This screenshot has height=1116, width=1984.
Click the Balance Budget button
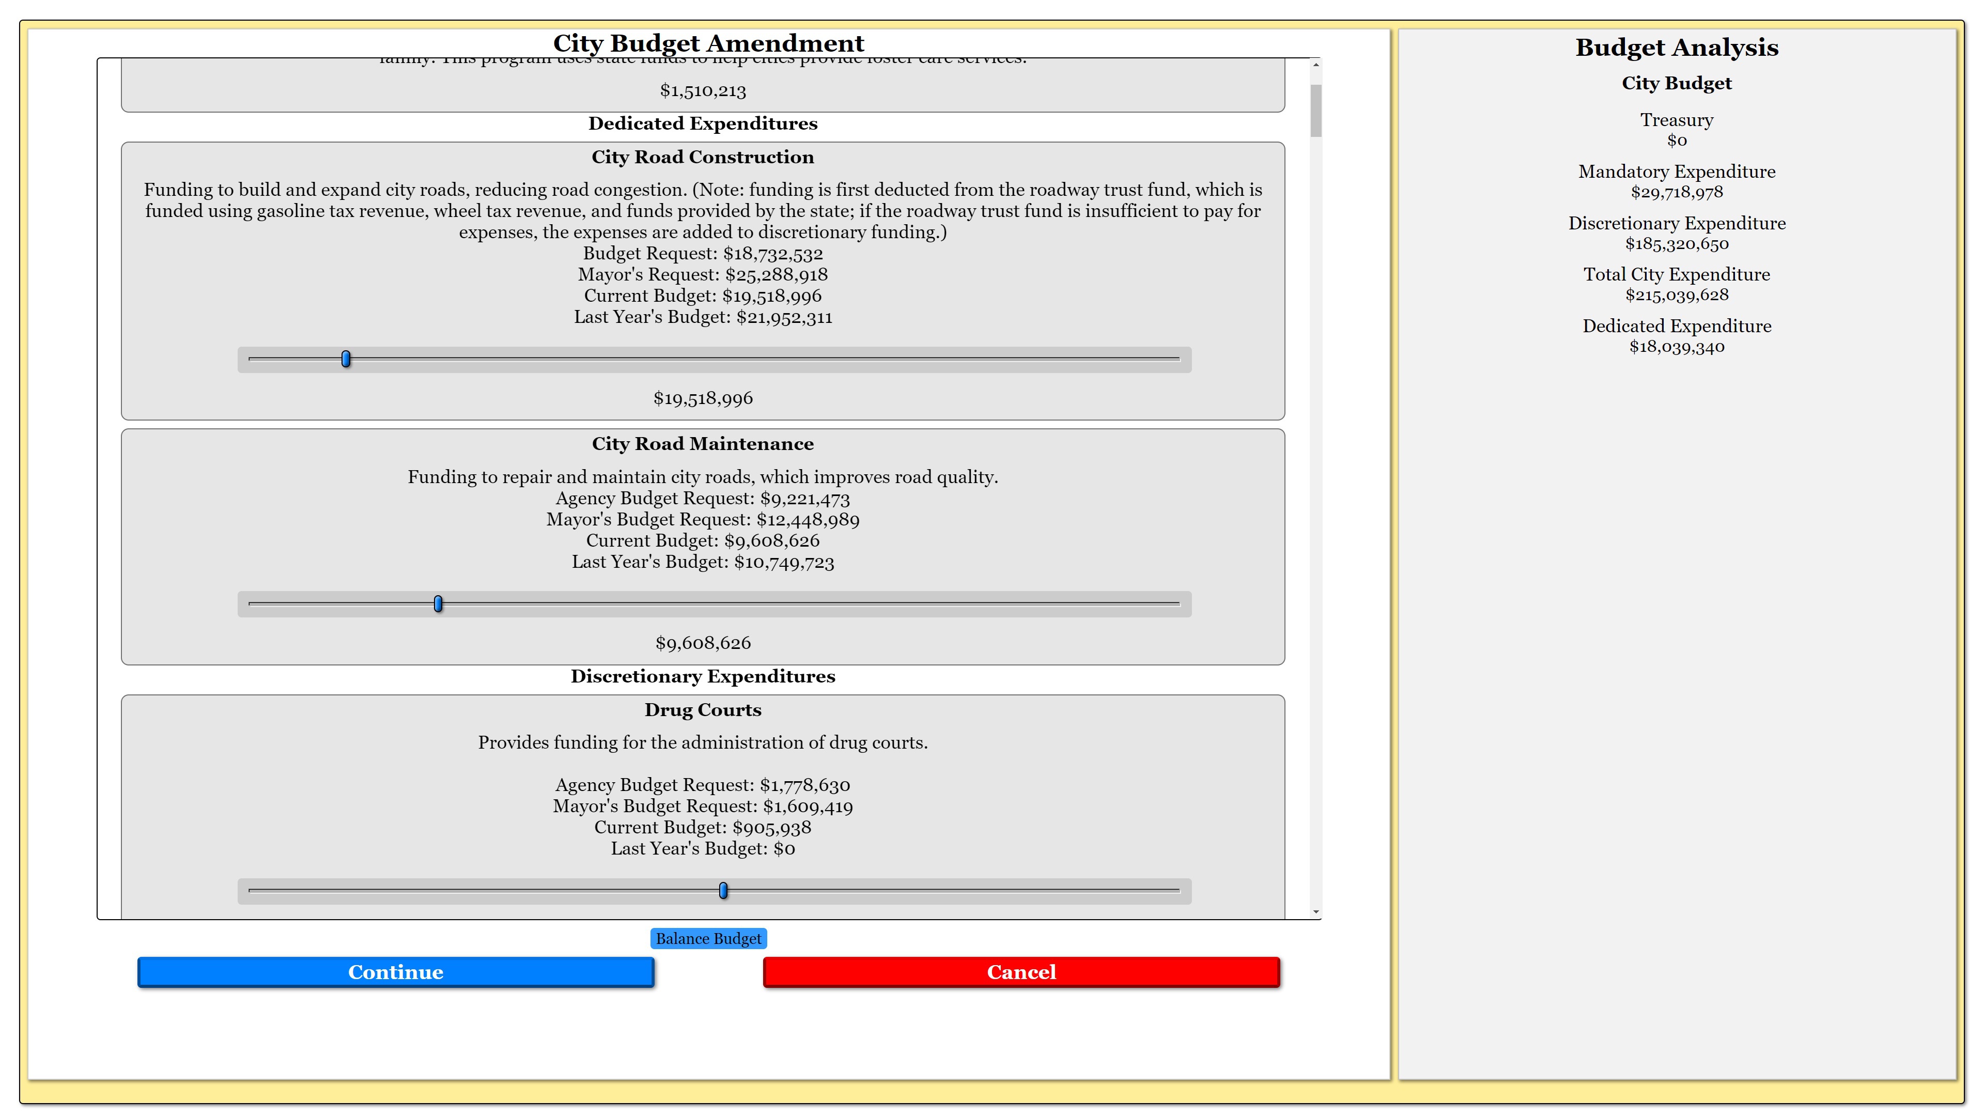708,938
